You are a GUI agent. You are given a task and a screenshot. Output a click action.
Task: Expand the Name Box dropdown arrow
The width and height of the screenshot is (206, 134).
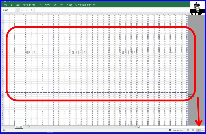tap(14, 10)
